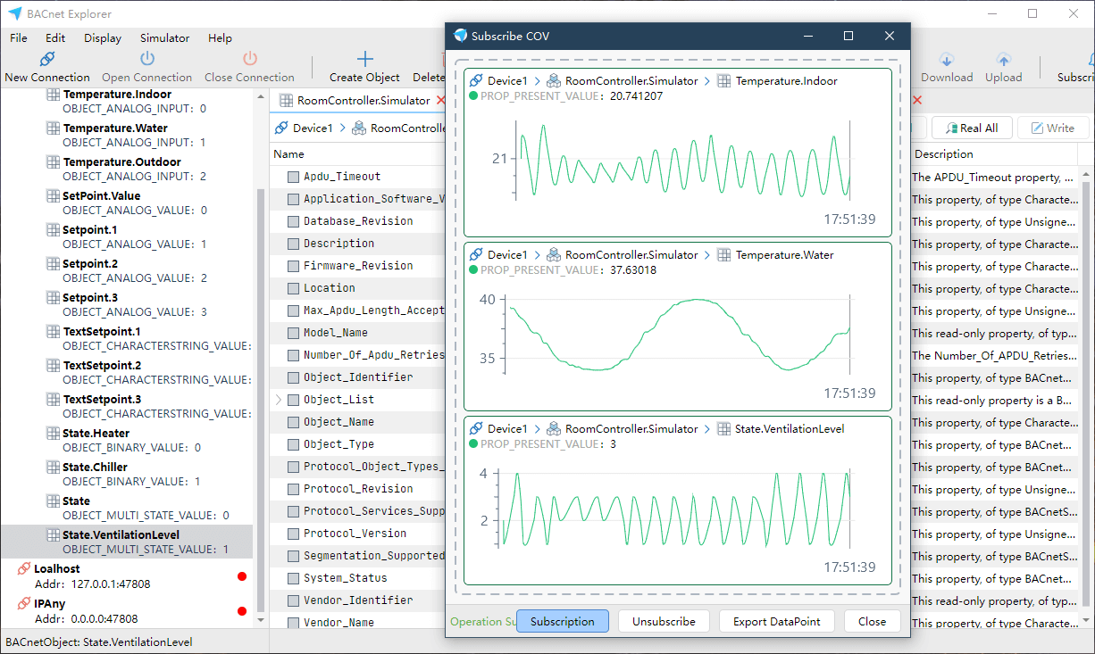Click the Vendor_Name property row
Screen dimensions: 1095x654
(x=357, y=623)
